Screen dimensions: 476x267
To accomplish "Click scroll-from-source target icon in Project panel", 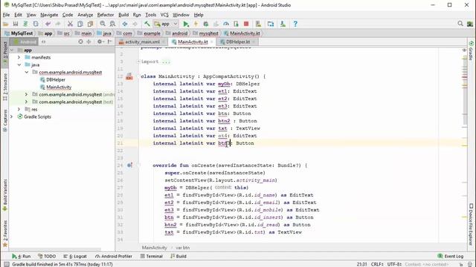I will click(80, 42).
